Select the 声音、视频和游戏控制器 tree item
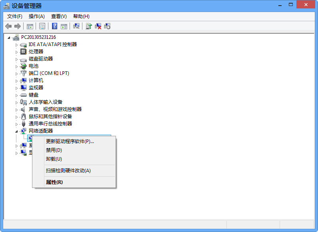 55,109
